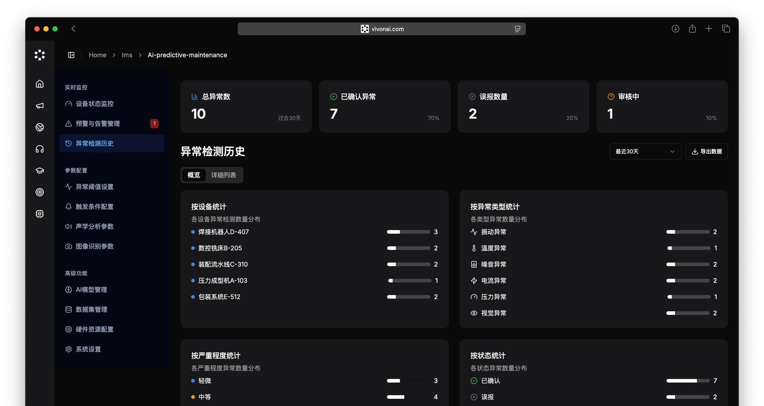Open Home from the breadcrumb navigation

(x=97, y=55)
